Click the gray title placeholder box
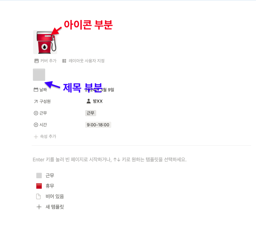This screenshot has width=256, height=225. click(x=39, y=75)
